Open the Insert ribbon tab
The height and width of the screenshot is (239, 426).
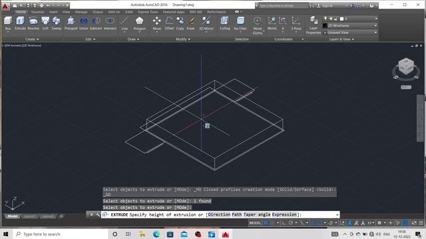53,12
